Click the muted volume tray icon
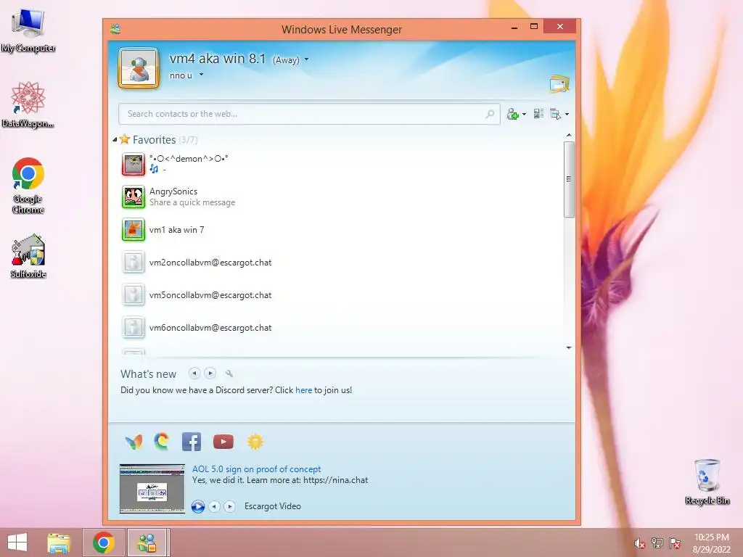Screen dimensions: 743x557 (x=639, y=543)
